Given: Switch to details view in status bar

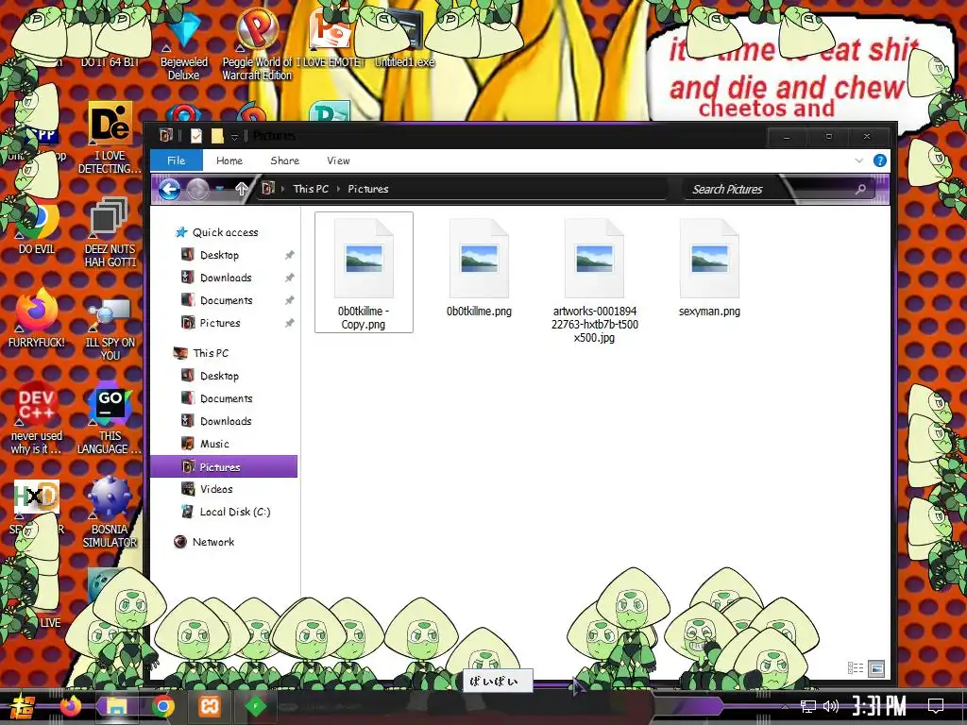Looking at the screenshot, I should (x=856, y=667).
